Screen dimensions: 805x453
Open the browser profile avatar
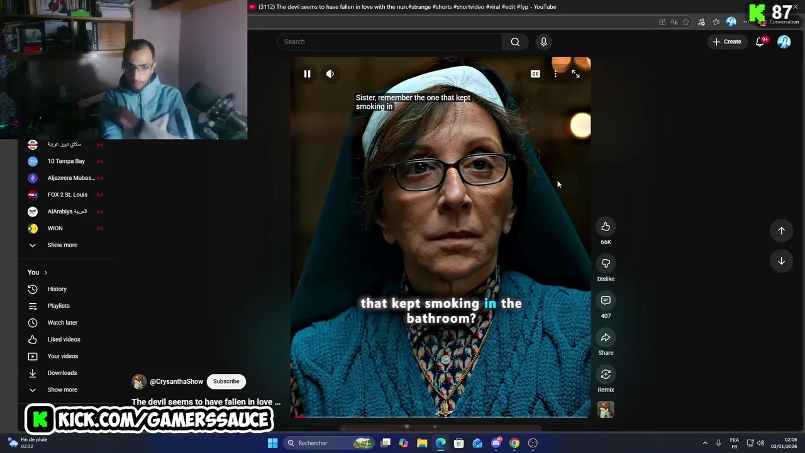pyautogui.click(x=731, y=21)
